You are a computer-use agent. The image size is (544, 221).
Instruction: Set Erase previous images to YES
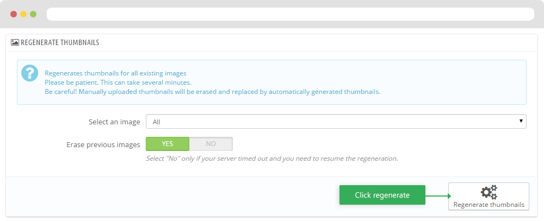168,144
